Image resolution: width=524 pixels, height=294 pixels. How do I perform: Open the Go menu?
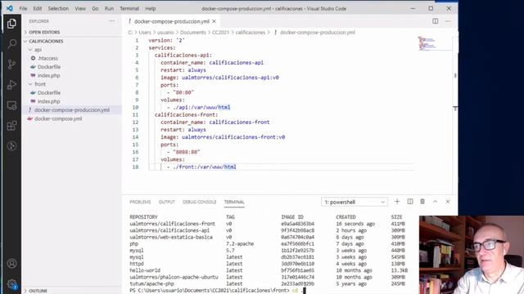(95, 9)
